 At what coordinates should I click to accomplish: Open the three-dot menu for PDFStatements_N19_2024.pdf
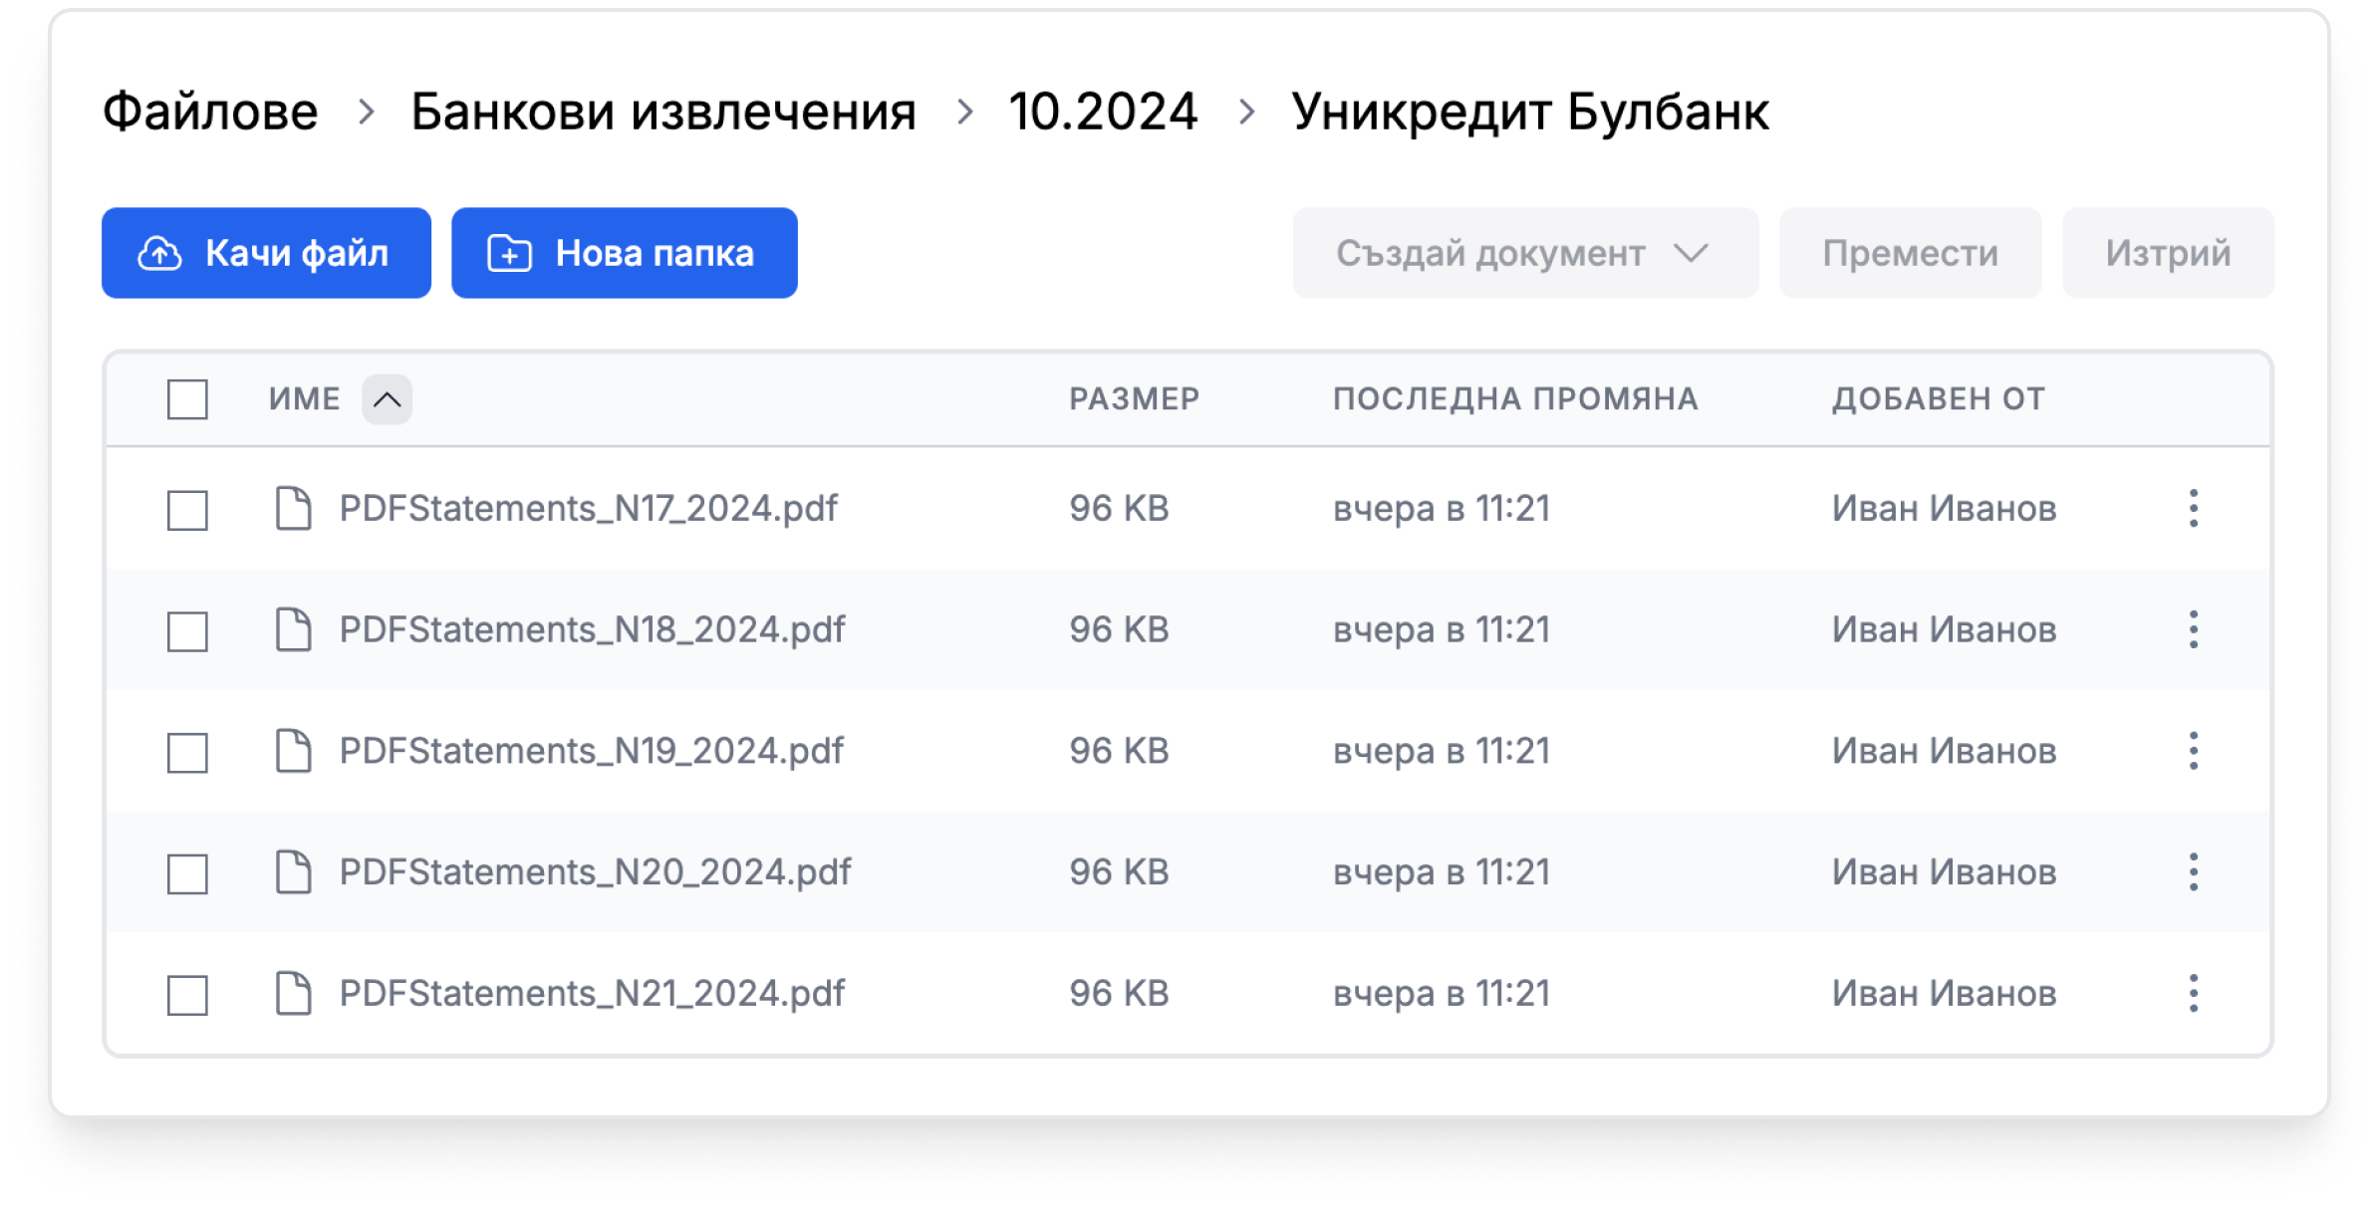tap(2193, 751)
